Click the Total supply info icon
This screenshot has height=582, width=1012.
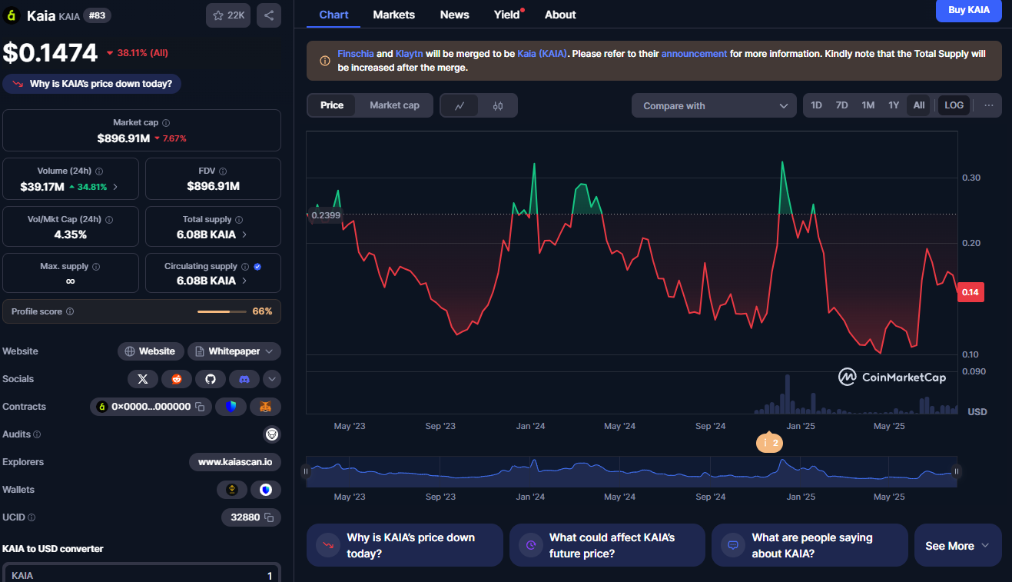[x=239, y=220]
